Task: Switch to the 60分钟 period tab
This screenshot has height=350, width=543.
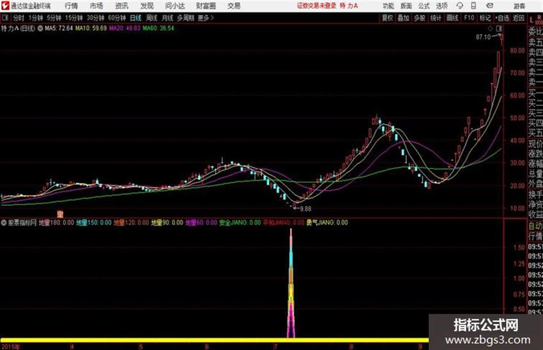Action: click(117, 18)
